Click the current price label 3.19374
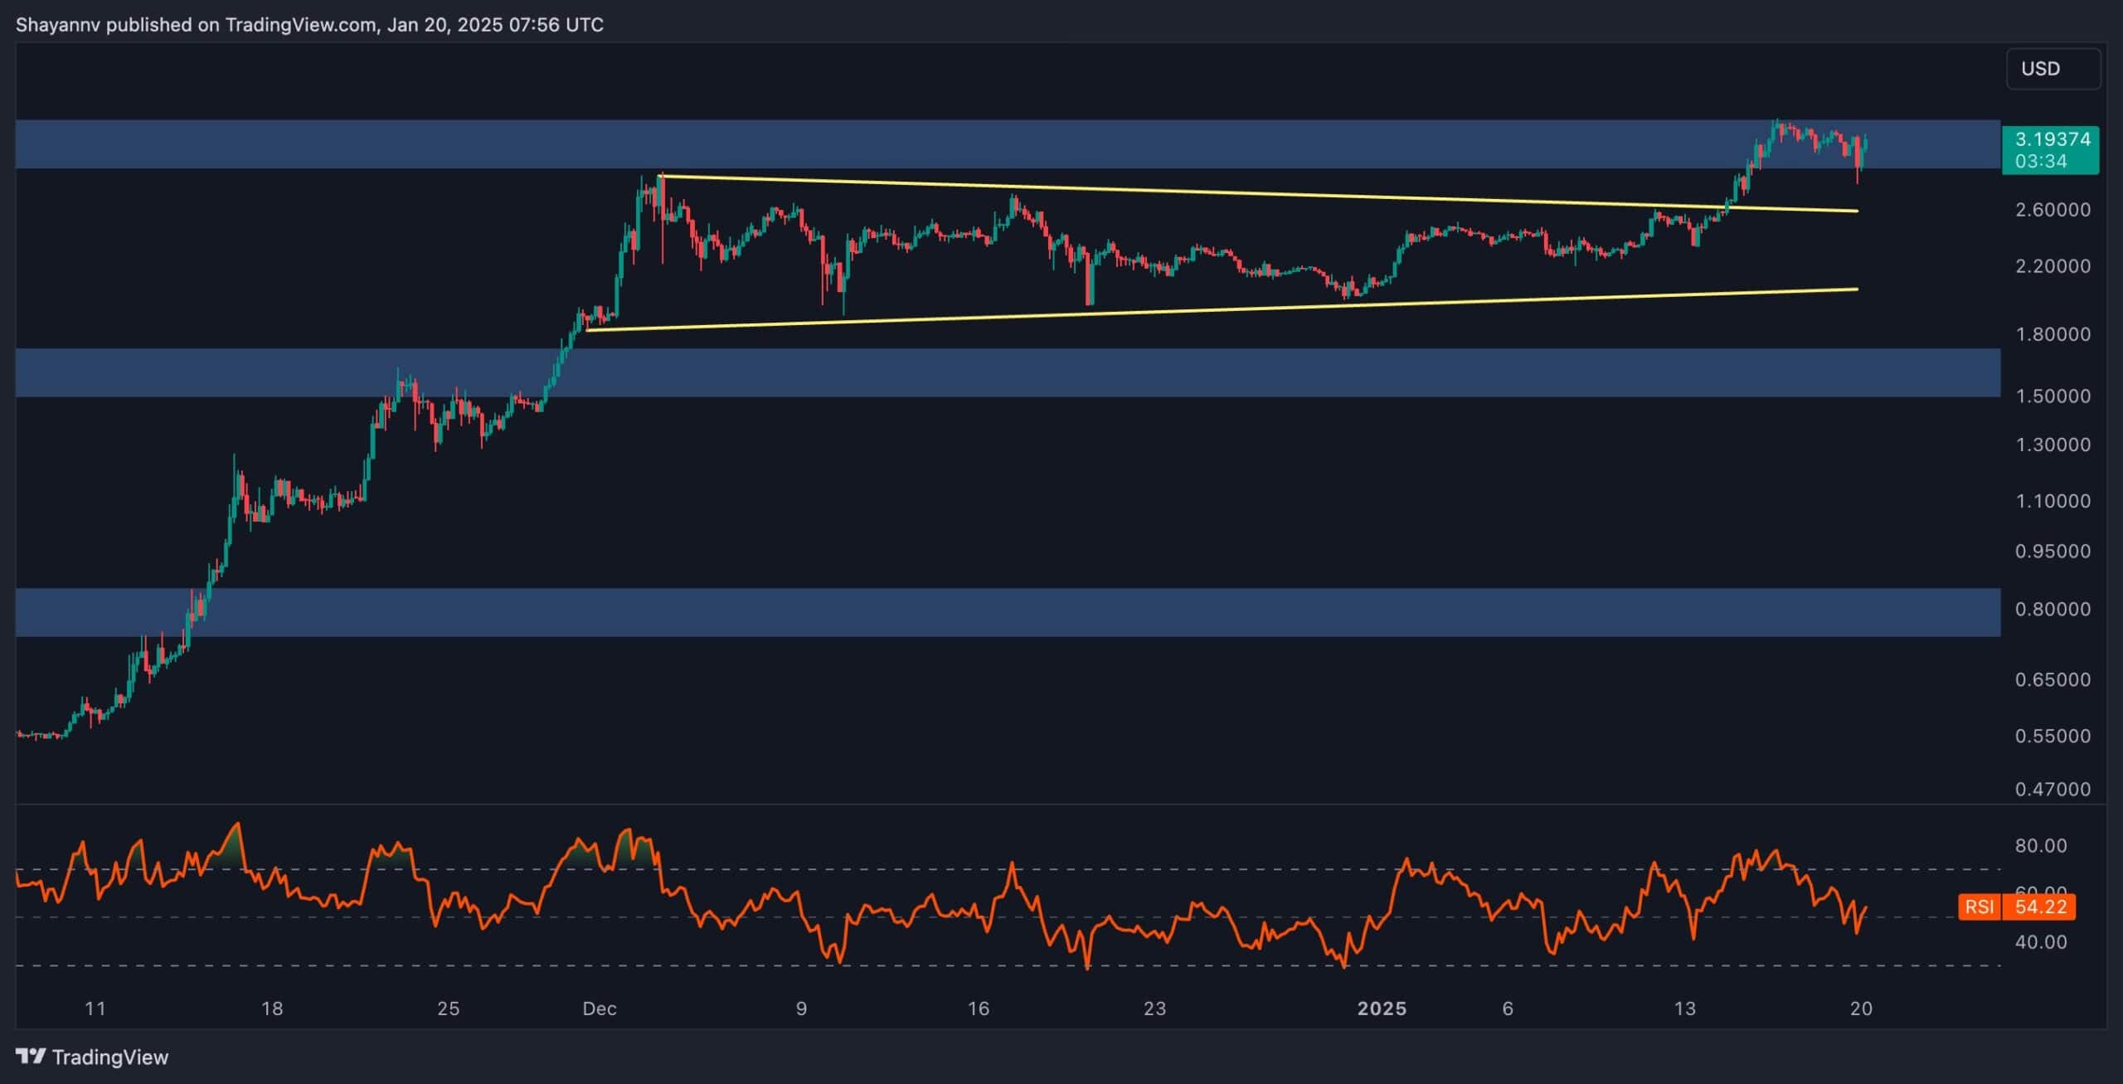Image resolution: width=2123 pixels, height=1084 pixels. click(x=2051, y=140)
